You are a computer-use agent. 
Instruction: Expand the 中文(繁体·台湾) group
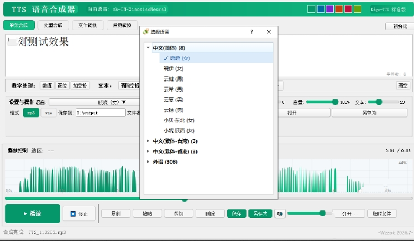(148, 141)
